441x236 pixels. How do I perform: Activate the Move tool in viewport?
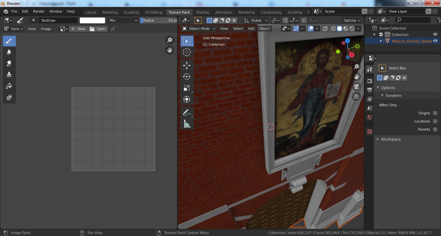[x=187, y=65]
